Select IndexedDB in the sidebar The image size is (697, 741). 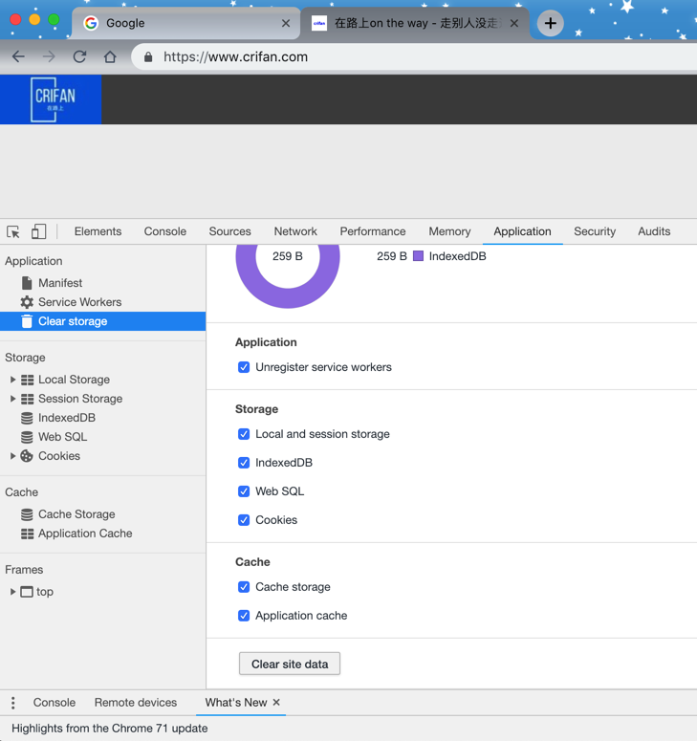point(67,418)
